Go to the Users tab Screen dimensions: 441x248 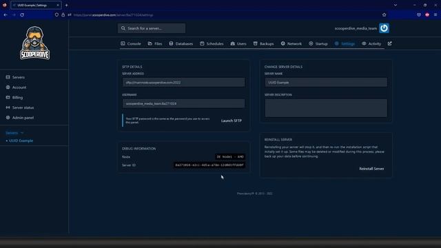click(x=238, y=43)
